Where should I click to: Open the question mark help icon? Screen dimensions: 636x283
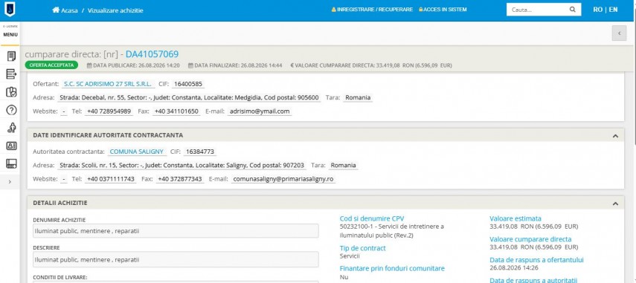(x=11, y=110)
